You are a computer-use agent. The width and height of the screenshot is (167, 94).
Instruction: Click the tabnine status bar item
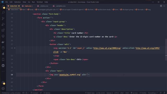47,93
